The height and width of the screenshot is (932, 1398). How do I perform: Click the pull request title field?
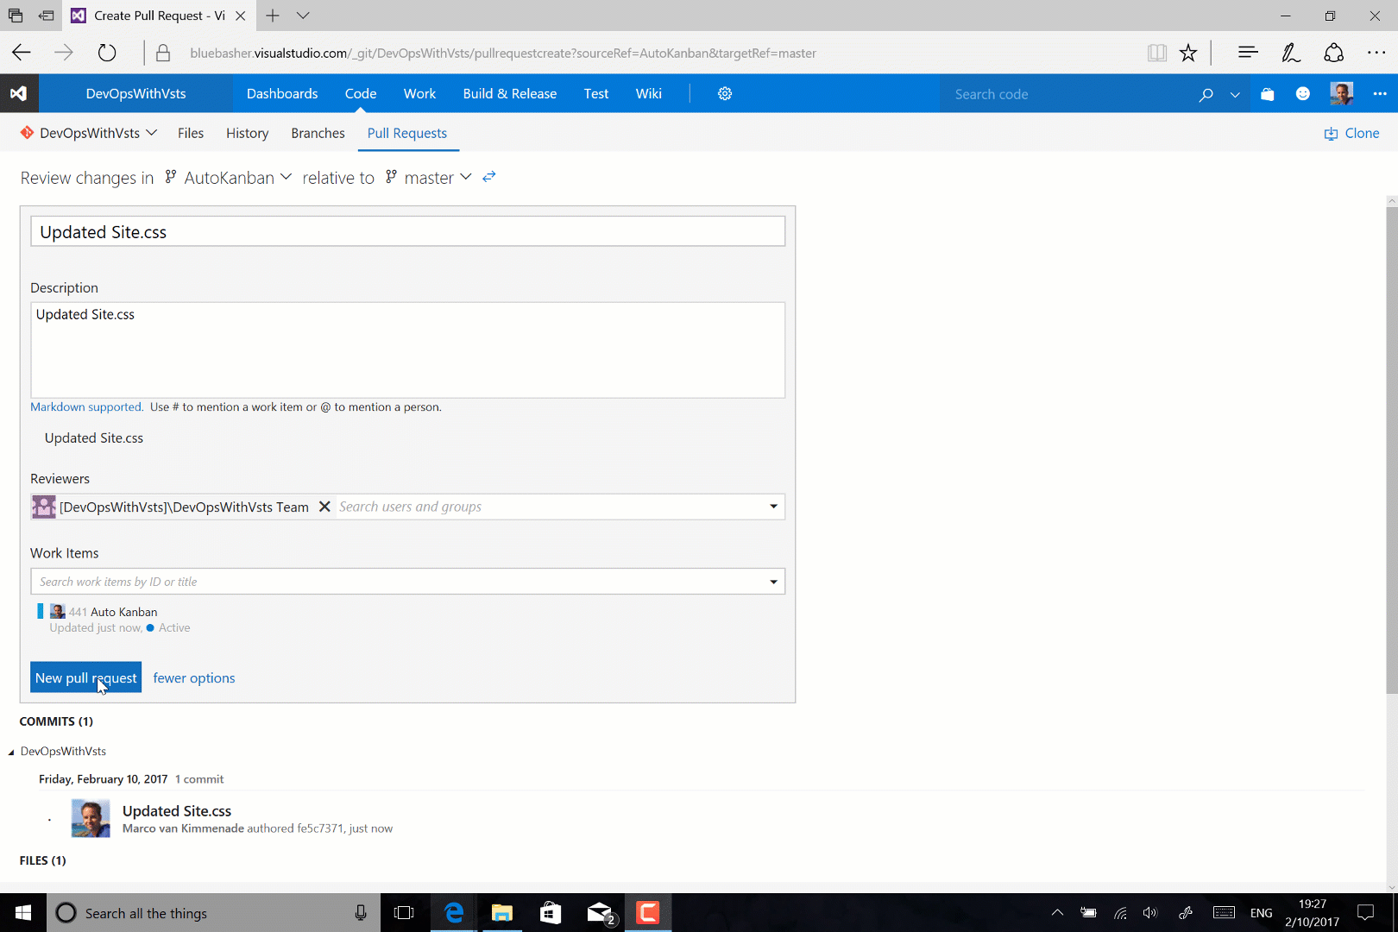407,231
